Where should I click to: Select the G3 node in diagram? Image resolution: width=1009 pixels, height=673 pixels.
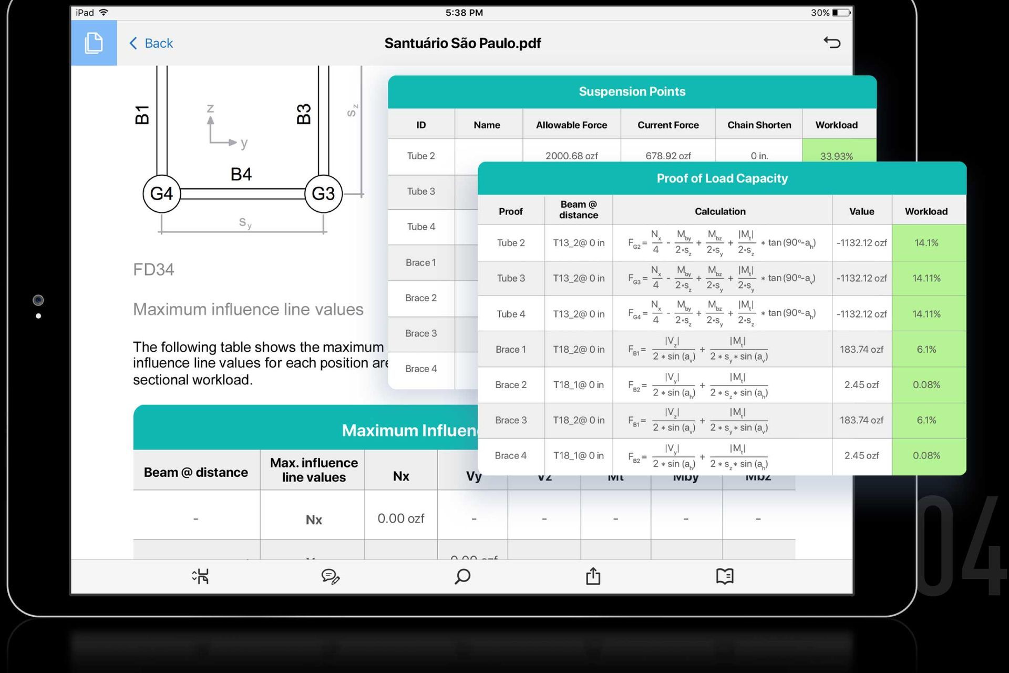[323, 193]
